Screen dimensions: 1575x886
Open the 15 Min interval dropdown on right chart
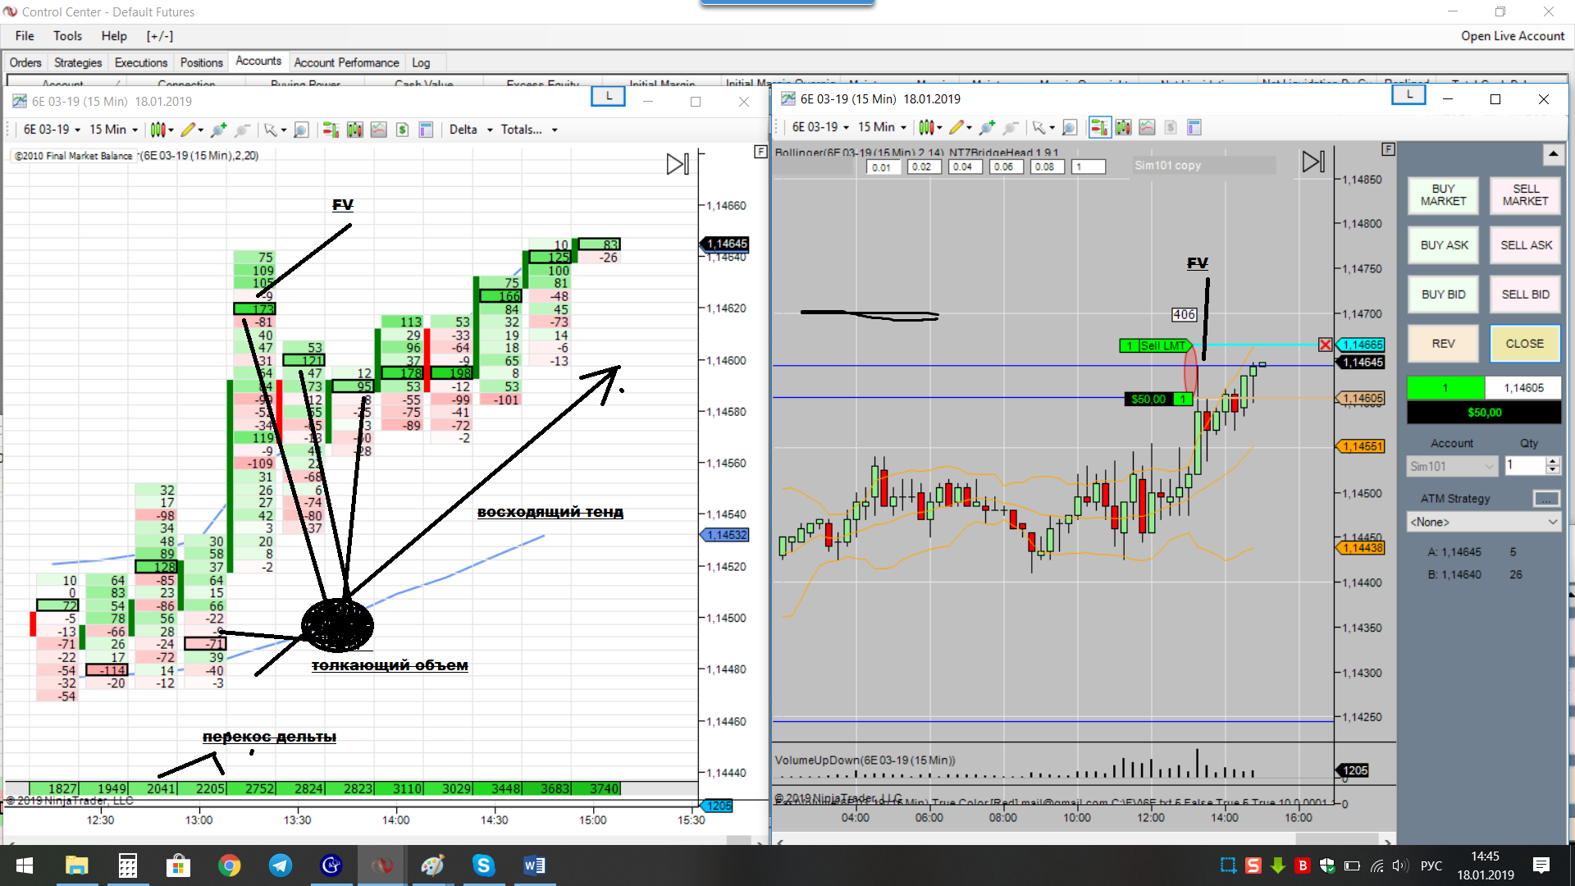coord(883,127)
